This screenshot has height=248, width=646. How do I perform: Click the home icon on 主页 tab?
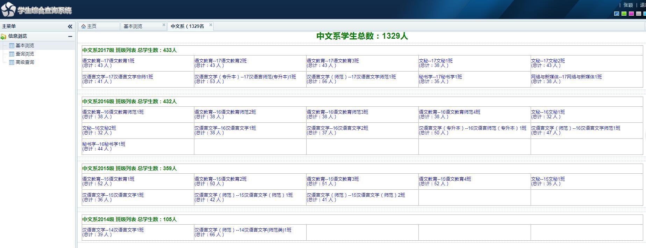click(83, 27)
